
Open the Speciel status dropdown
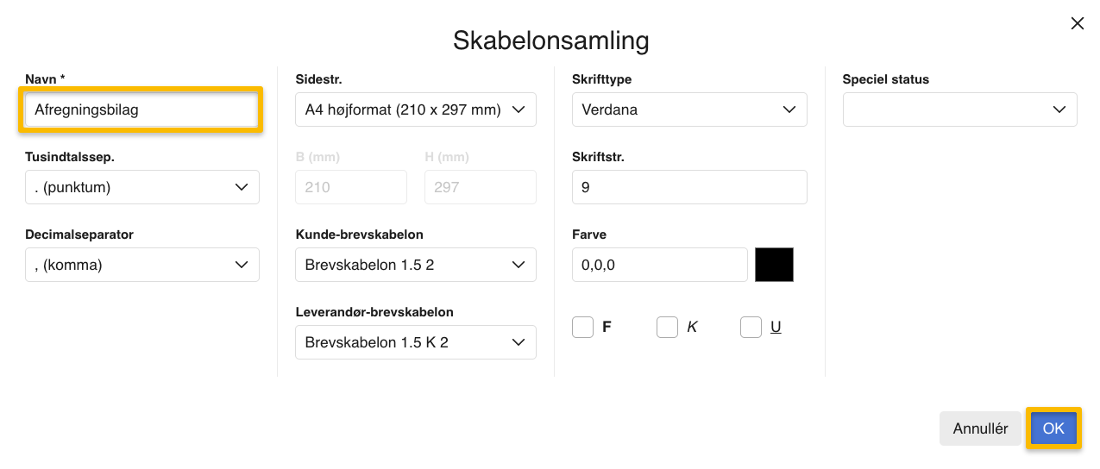(960, 109)
